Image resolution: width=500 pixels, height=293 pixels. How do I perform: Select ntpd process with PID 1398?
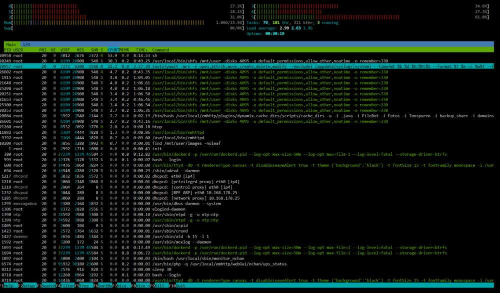(x=247, y=215)
